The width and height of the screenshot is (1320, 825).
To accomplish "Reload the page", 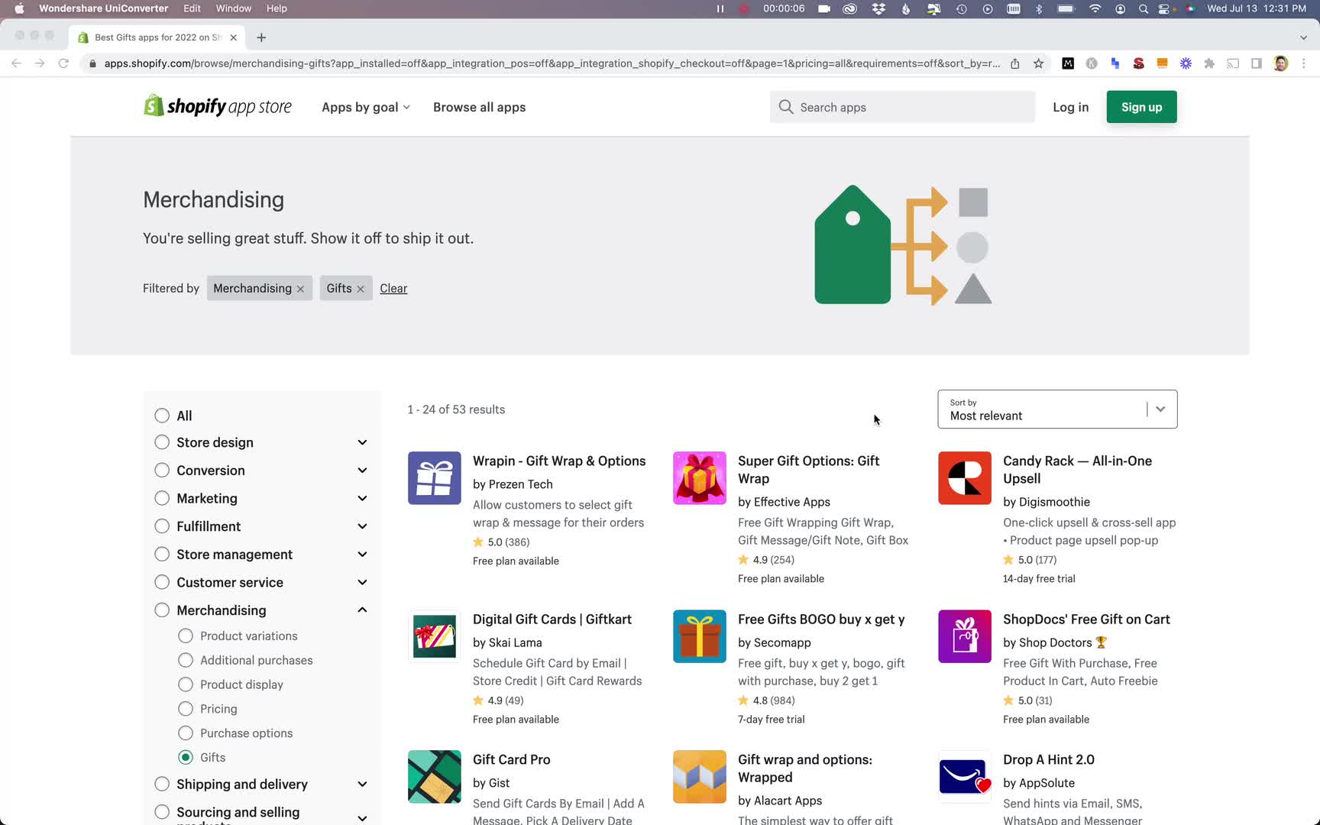I will [x=63, y=63].
